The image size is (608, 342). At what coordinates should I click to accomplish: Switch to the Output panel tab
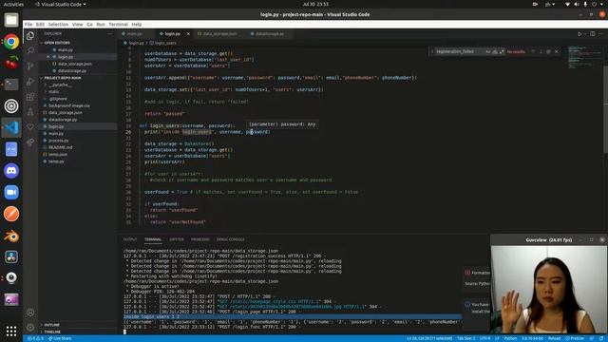(x=130, y=239)
